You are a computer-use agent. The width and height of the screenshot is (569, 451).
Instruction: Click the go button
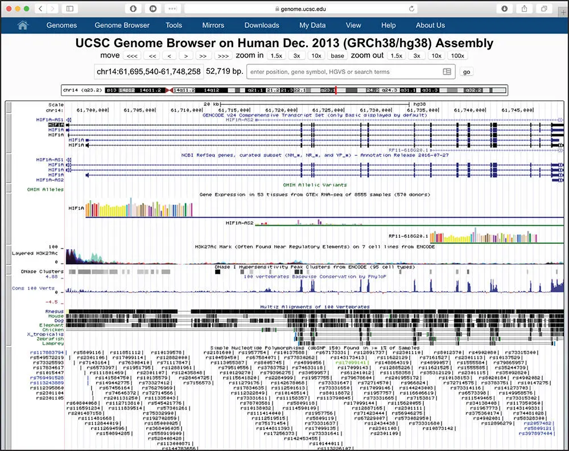(x=467, y=72)
